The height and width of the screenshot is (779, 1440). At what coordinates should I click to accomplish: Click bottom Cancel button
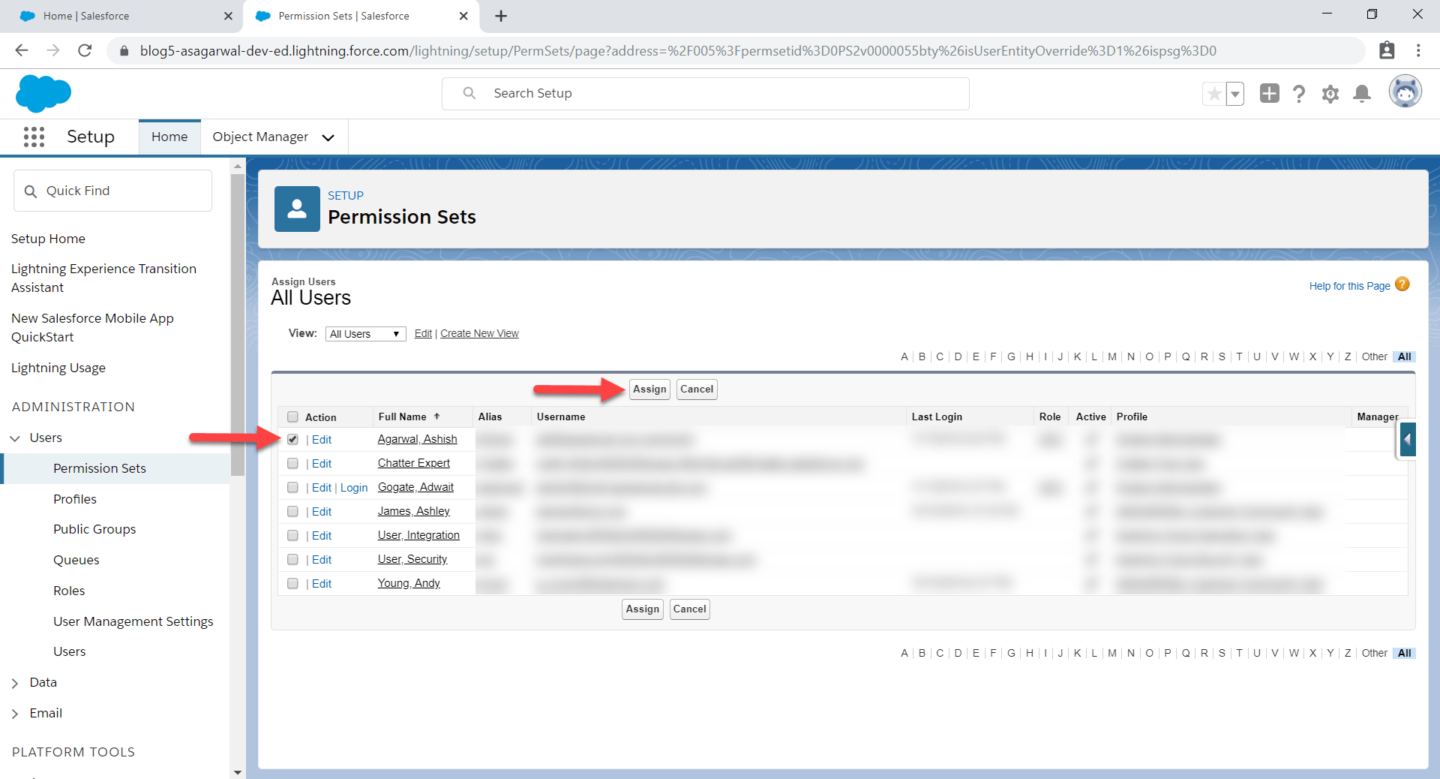point(690,609)
